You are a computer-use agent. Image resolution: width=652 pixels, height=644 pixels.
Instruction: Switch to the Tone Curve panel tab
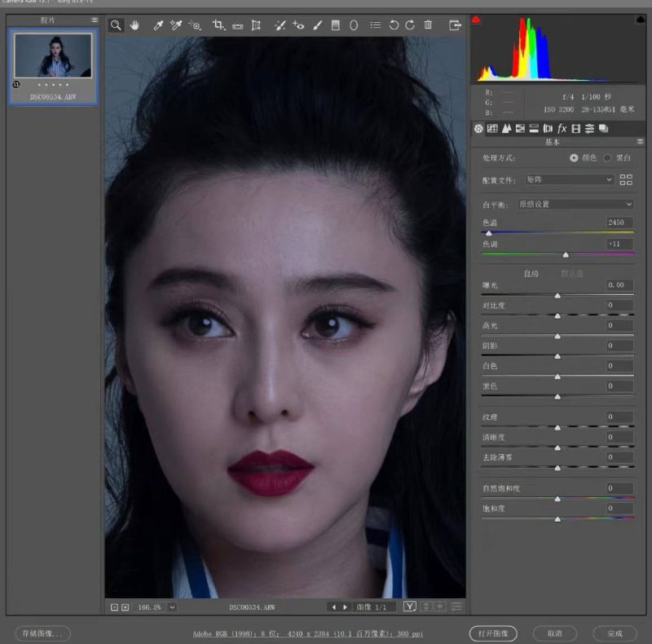492,128
